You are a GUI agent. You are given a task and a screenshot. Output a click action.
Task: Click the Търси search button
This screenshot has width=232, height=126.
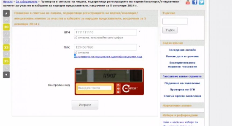(170, 30)
